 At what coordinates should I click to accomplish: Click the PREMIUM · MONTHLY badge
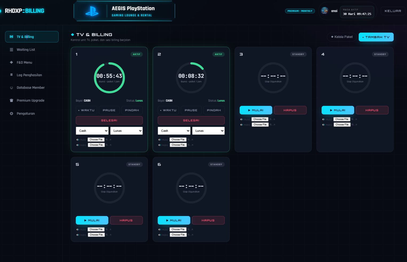tap(300, 11)
